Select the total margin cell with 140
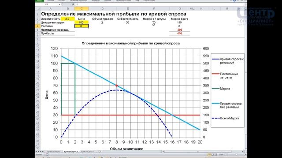Viewport: 282px width, 158px height. [179, 22]
